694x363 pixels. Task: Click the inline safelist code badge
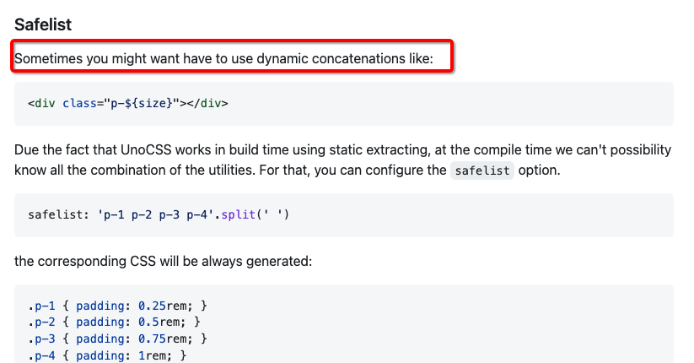point(481,171)
